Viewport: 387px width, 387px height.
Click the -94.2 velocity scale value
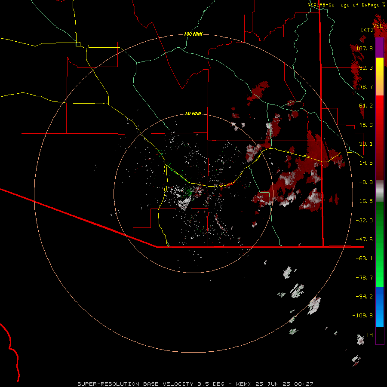(x=364, y=297)
